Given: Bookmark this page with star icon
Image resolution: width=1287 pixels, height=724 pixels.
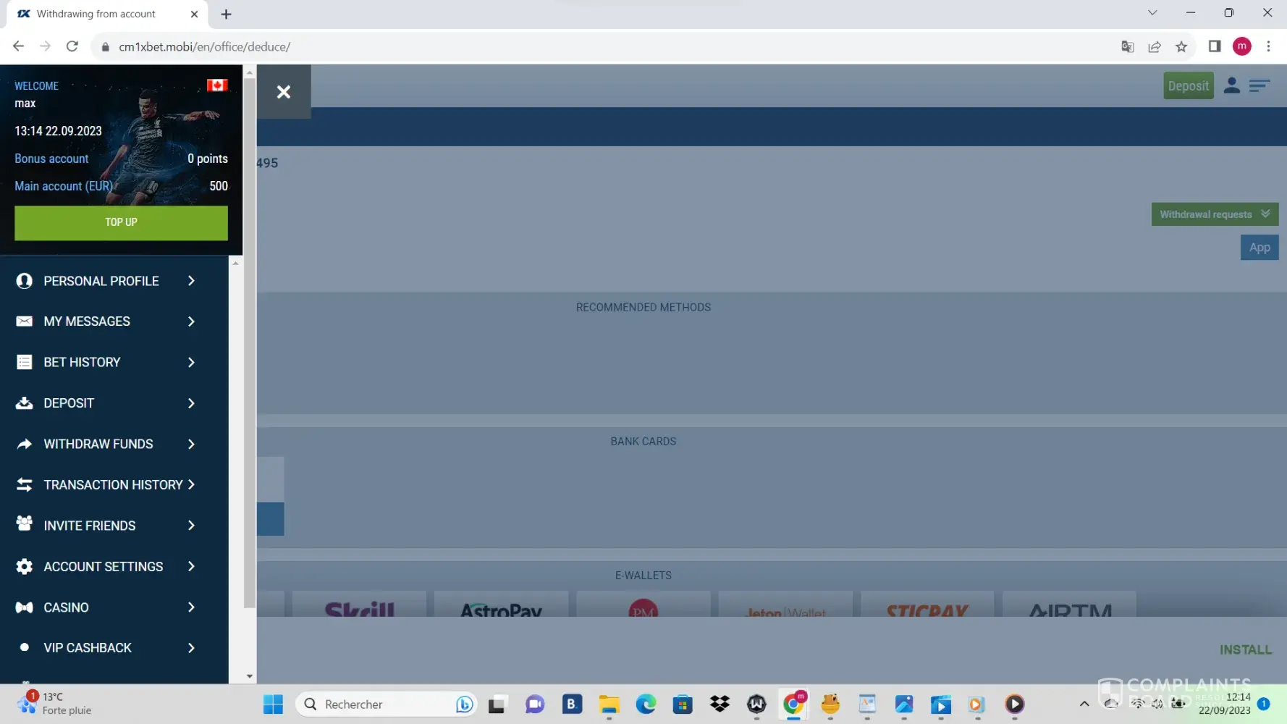Looking at the screenshot, I should pos(1181,47).
